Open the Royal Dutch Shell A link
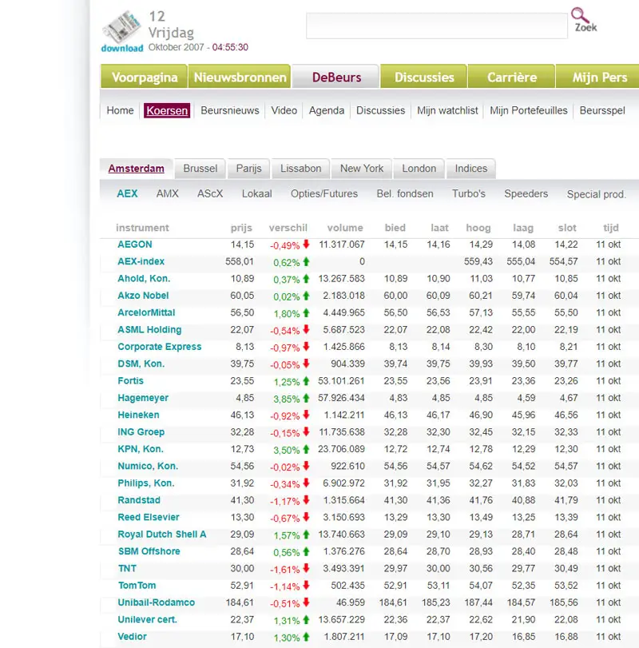This screenshot has height=648, width=639. tap(161, 535)
